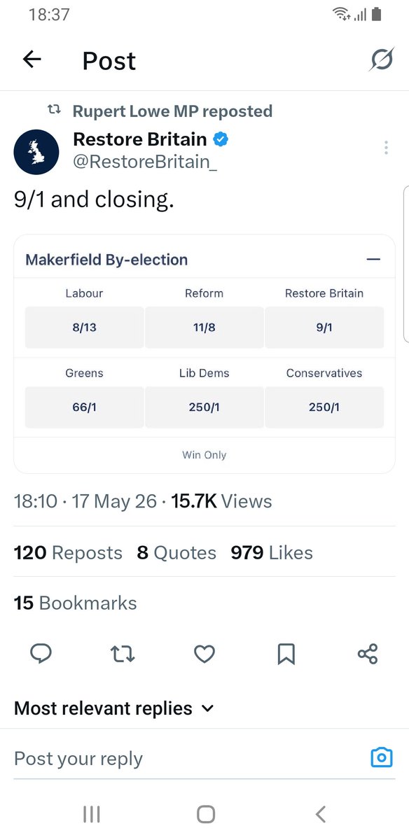Open Restore Britain profile avatar
The width and height of the screenshot is (409, 840).
pyautogui.click(x=36, y=152)
